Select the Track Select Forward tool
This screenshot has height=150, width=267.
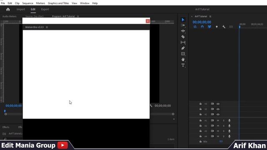[183, 25]
